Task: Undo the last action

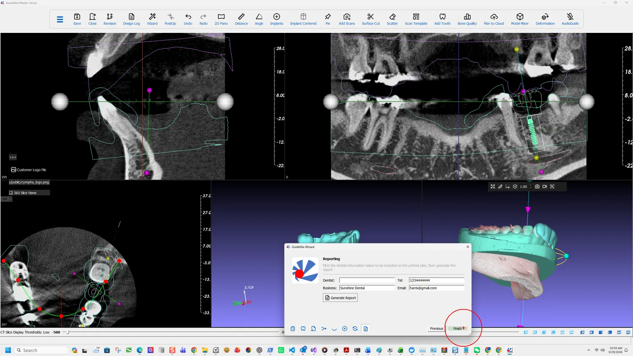Action: point(188,19)
